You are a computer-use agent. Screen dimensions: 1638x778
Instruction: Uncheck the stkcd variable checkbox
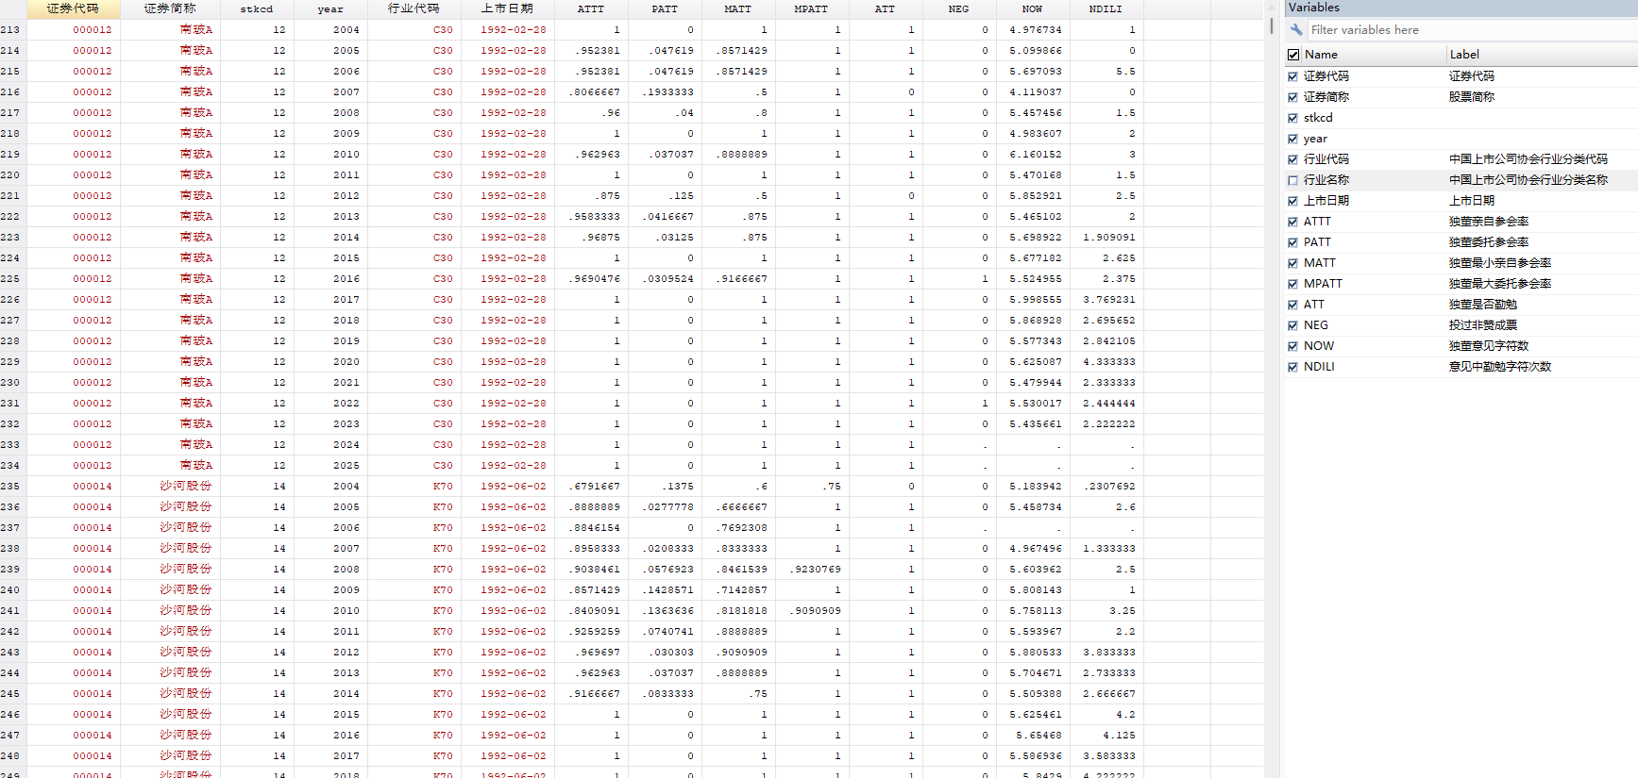(1292, 118)
